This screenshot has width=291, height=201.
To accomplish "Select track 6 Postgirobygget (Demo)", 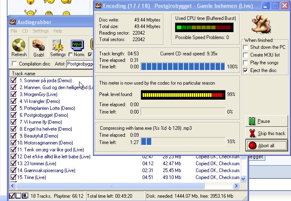I will (x=44, y=115).
